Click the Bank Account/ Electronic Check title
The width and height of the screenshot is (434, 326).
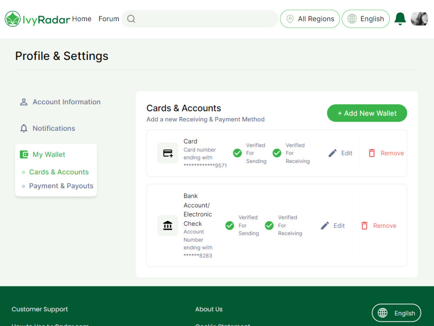(x=197, y=210)
